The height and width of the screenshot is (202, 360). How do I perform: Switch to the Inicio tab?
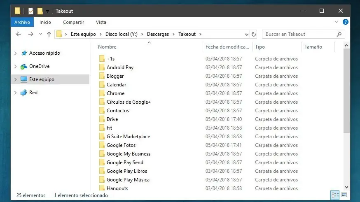(45, 22)
